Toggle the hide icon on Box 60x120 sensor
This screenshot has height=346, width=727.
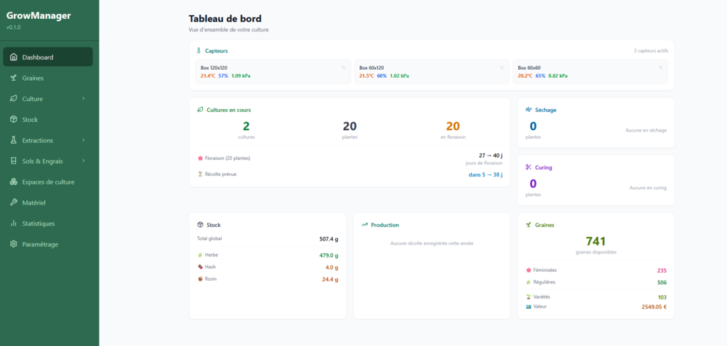(x=502, y=68)
